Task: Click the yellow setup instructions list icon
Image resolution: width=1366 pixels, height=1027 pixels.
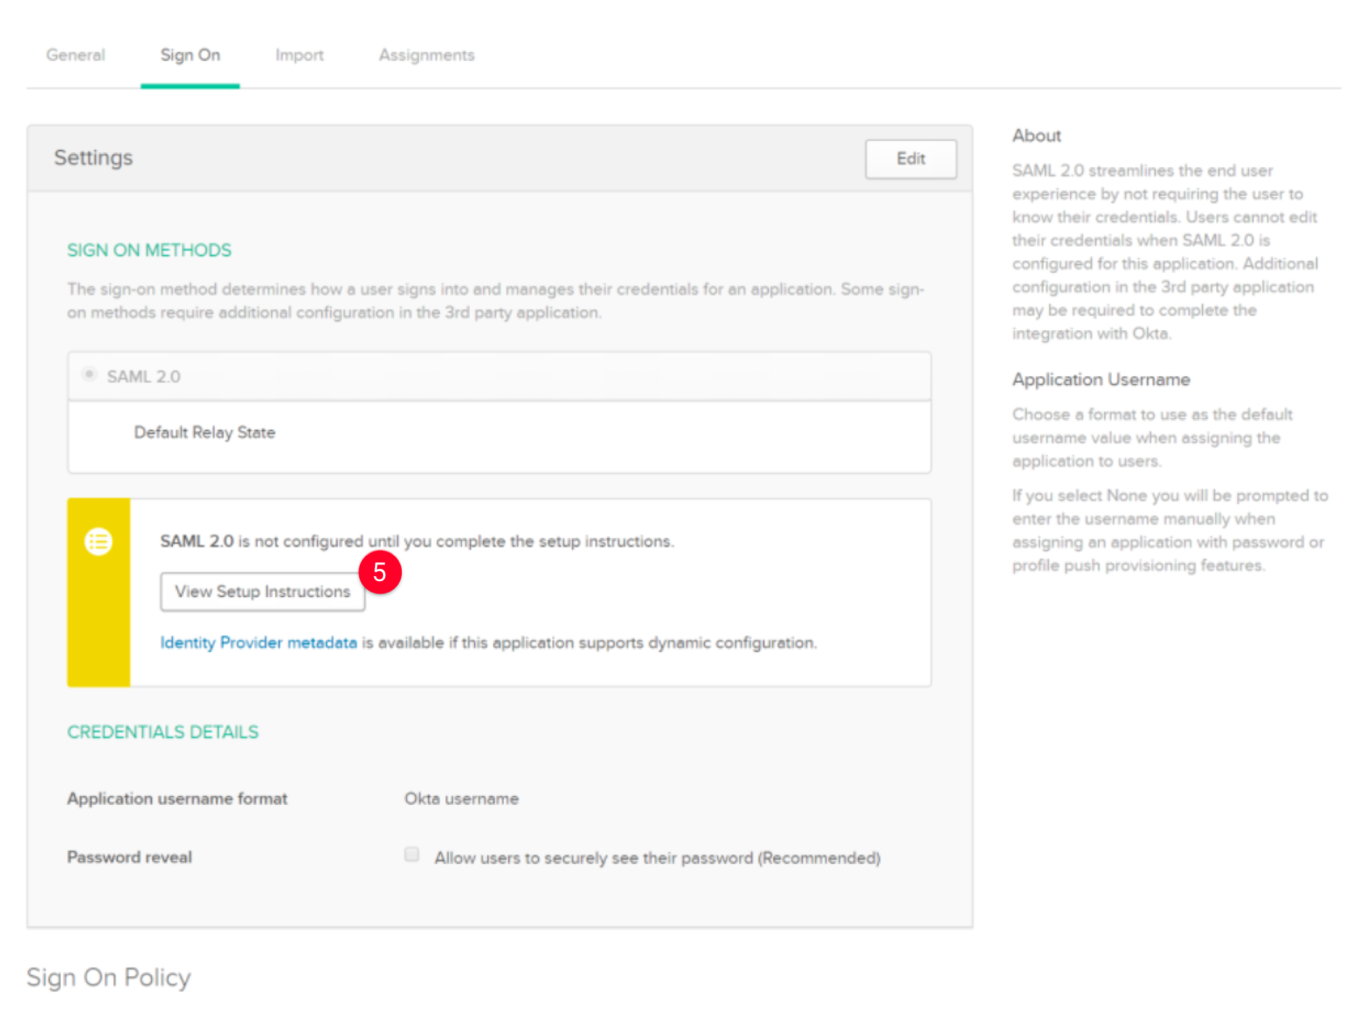Action: [98, 541]
